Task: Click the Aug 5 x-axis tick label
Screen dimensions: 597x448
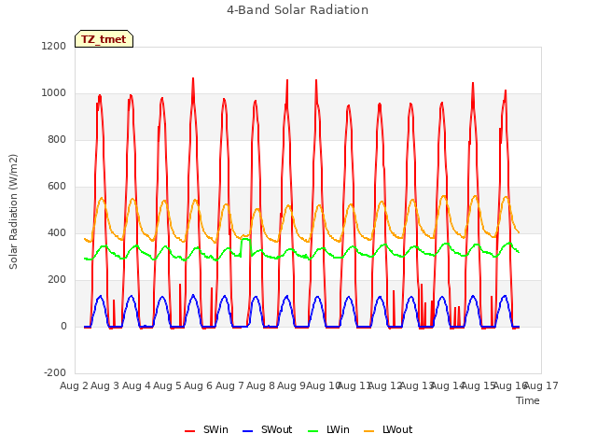Action: [167, 385]
